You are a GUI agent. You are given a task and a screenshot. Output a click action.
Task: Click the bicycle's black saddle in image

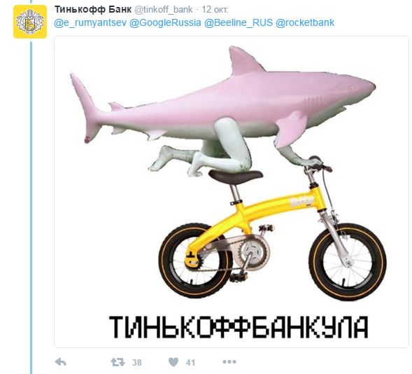pos(236,176)
